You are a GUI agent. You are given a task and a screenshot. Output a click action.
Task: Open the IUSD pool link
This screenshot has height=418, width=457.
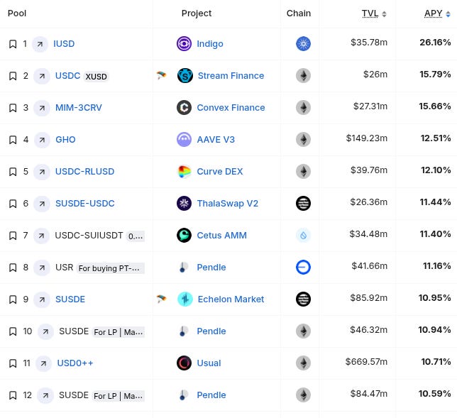point(64,44)
